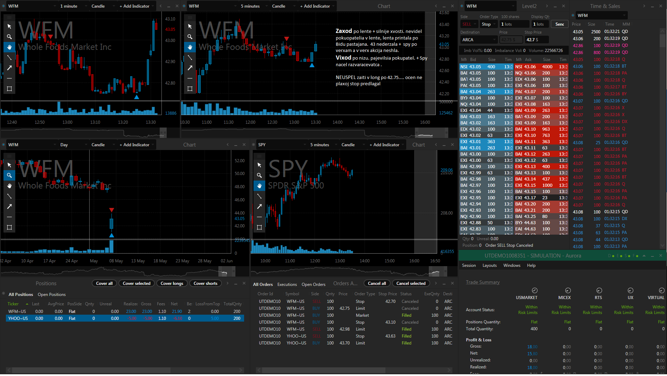The width and height of the screenshot is (667, 376).
Task: Click the Positions panel horizontal scrollbar
Action: point(125,370)
